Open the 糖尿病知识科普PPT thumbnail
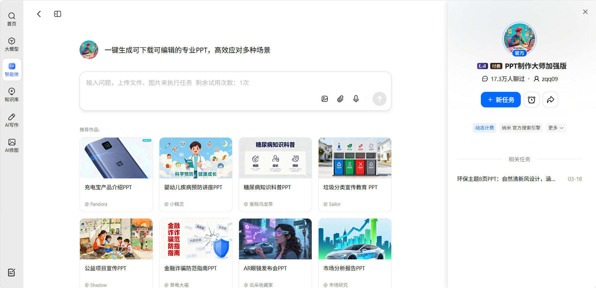Screen dimensions: 596x288 pyautogui.click(x=275, y=158)
